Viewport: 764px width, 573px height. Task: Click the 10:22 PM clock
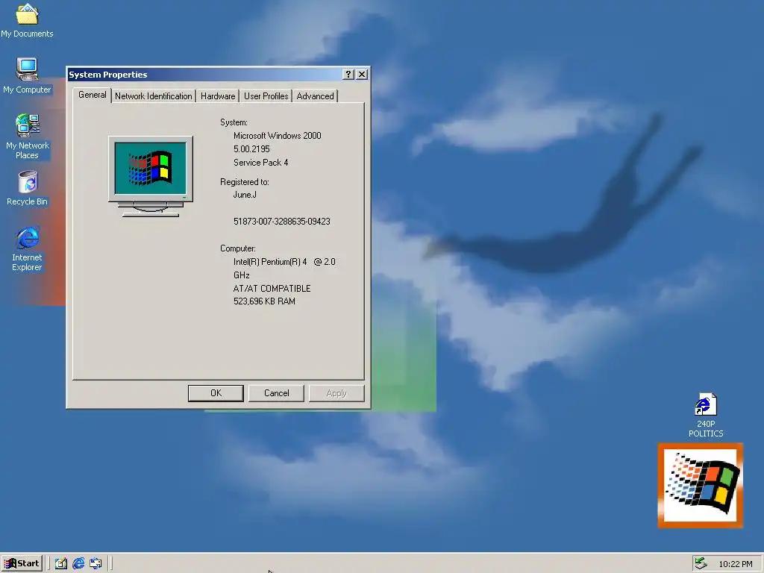(x=735, y=564)
